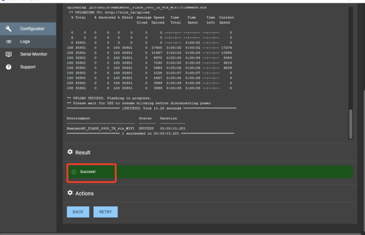The width and height of the screenshot is (365, 235).
Task: Click the SUCCESS status in environment table
Action: coord(146,128)
